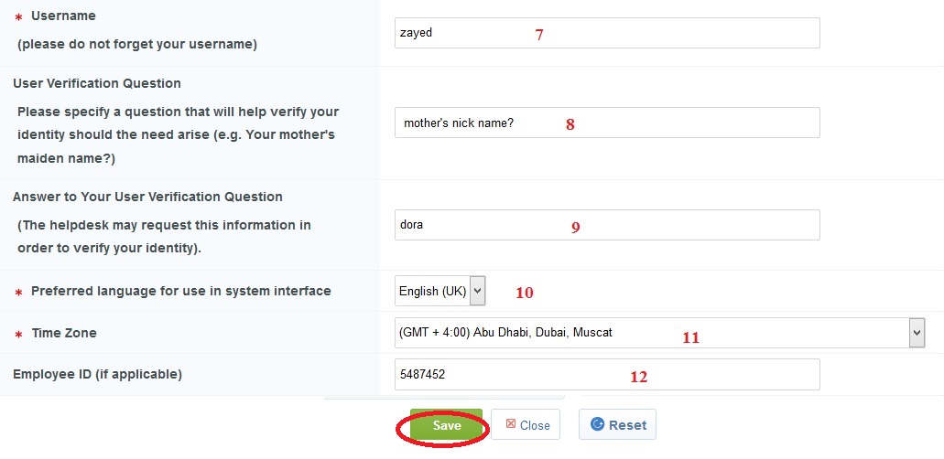Select the Time Zone box showing Abu Dhabi

650,333
